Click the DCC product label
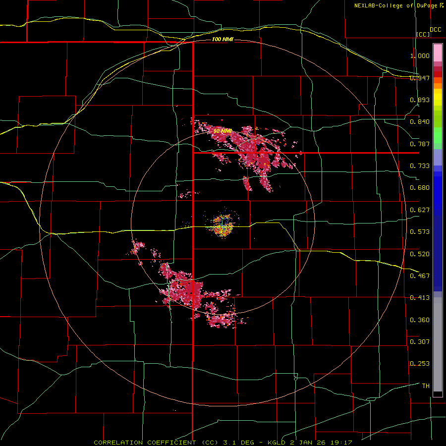 pos(435,30)
